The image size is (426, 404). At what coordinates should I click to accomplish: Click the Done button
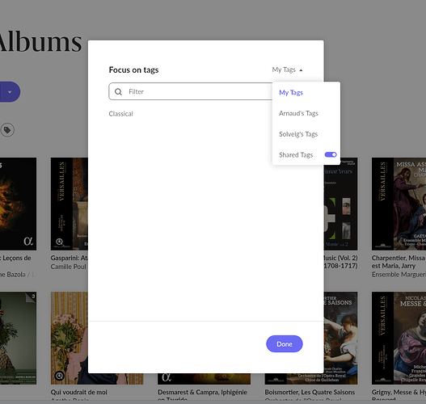coord(285,344)
